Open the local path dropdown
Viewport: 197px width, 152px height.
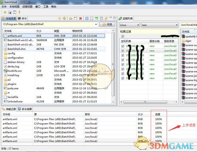coord(96,24)
